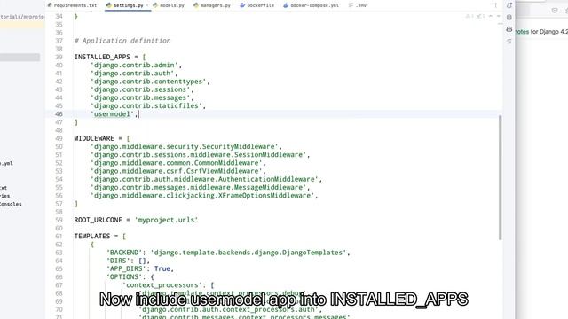Viewport: 568px width, 319px height.
Task: Click MessageMiddleware entry on line 55
Action: (x=198, y=187)
